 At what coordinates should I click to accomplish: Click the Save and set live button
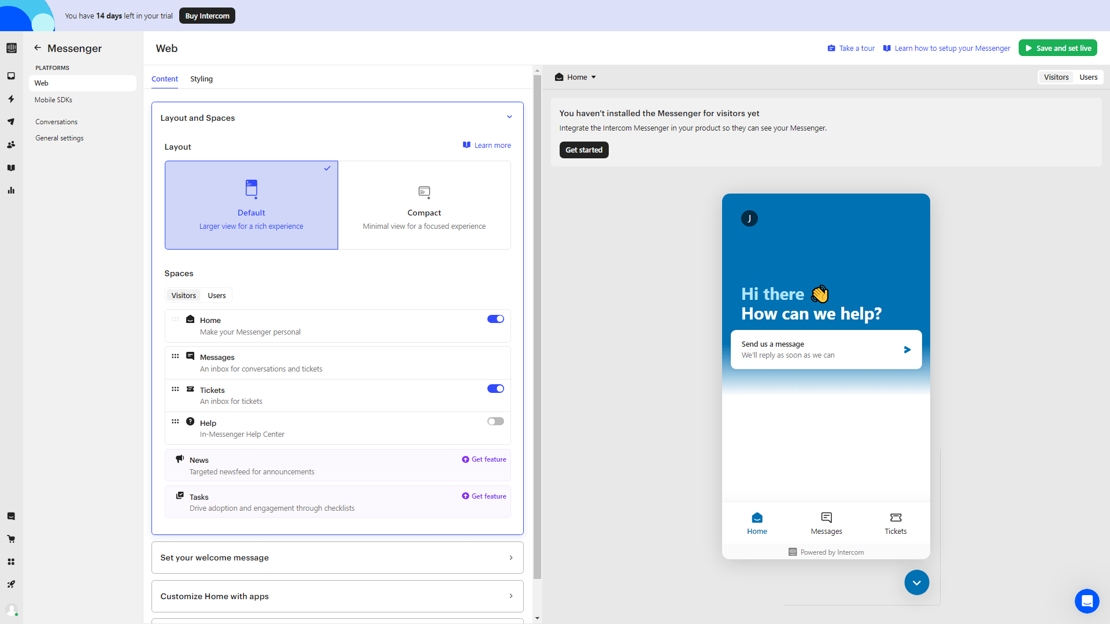click(x=1057, y=48)
